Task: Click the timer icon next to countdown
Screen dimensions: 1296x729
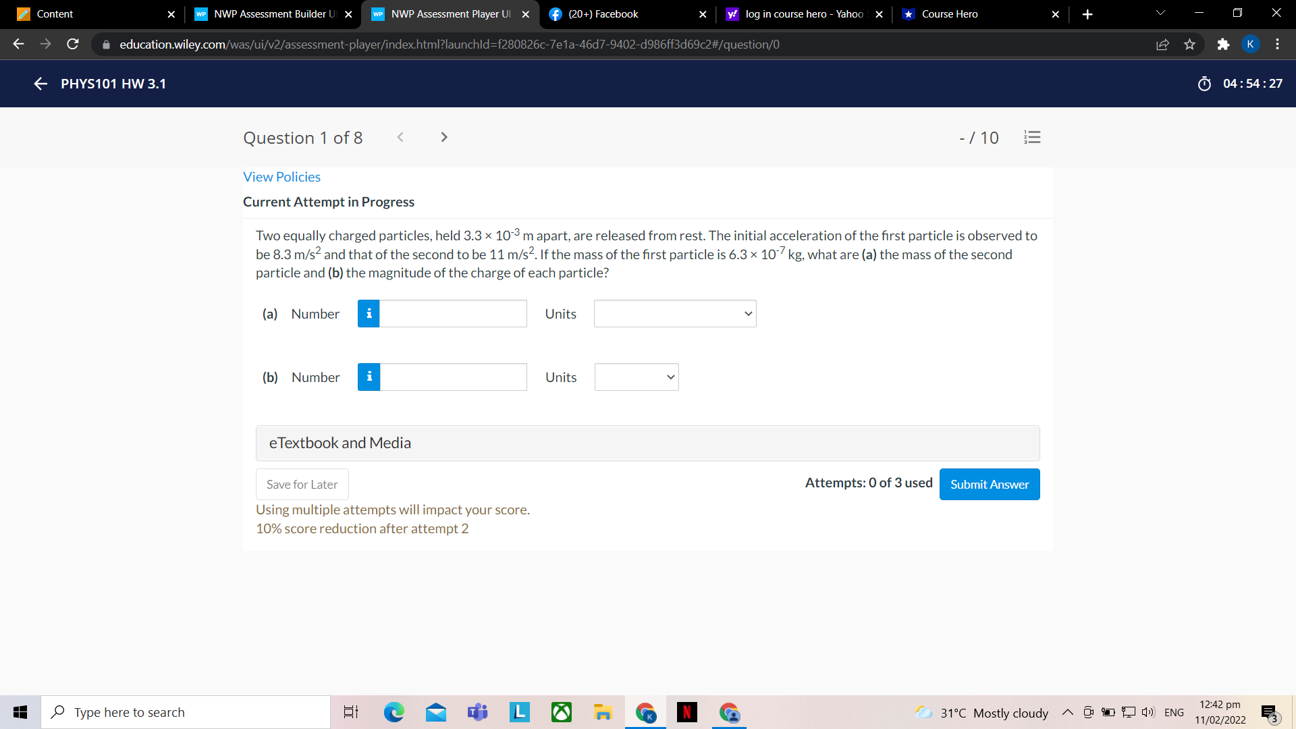Action: click(1206, 84)
